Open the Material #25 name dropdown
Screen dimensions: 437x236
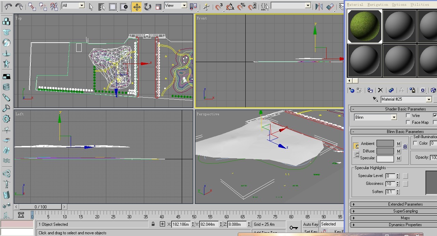(x=429, y=99)
